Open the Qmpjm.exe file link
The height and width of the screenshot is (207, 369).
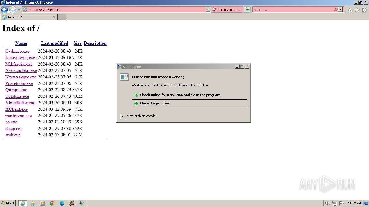(x=16, y=90)
